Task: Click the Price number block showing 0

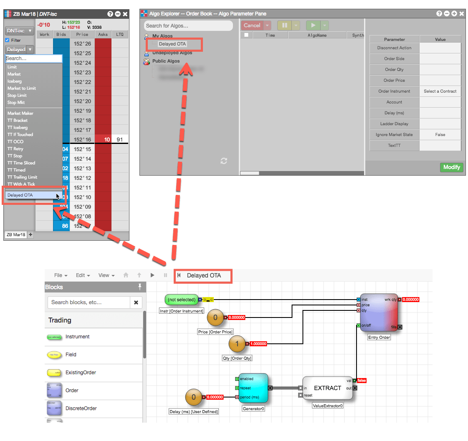Action: tap(215, 318)
